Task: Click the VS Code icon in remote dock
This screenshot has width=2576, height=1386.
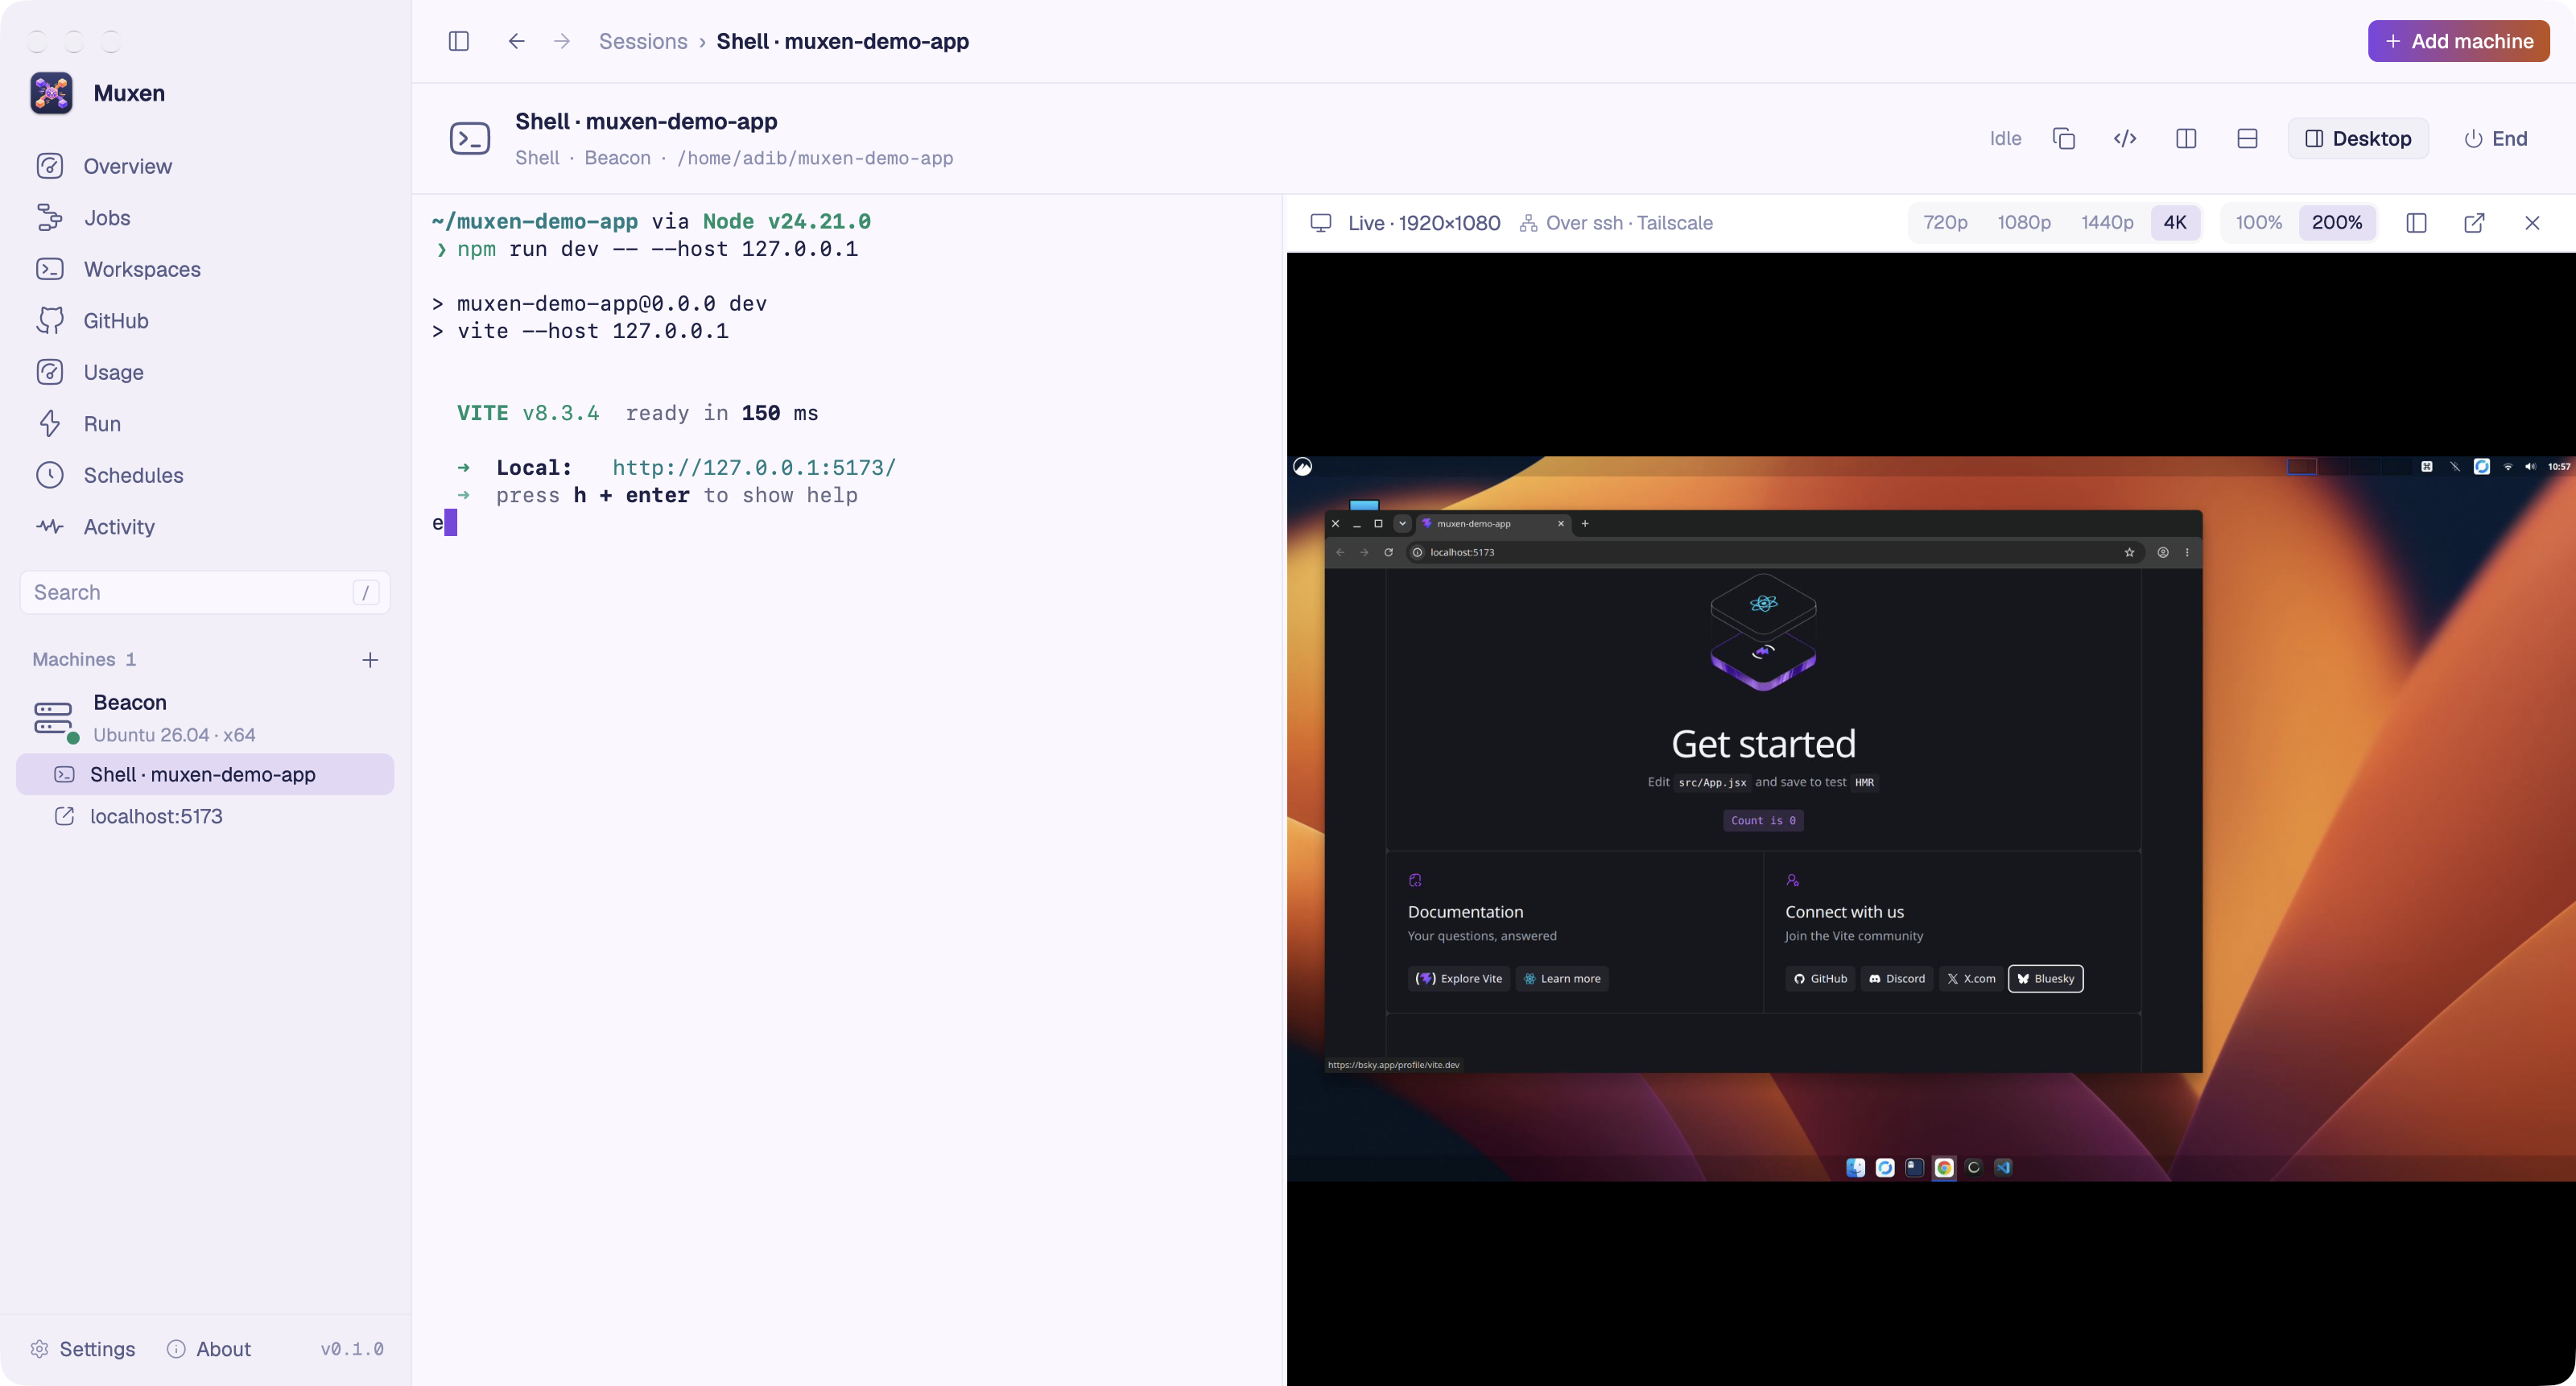Action: [2003, 1167]
